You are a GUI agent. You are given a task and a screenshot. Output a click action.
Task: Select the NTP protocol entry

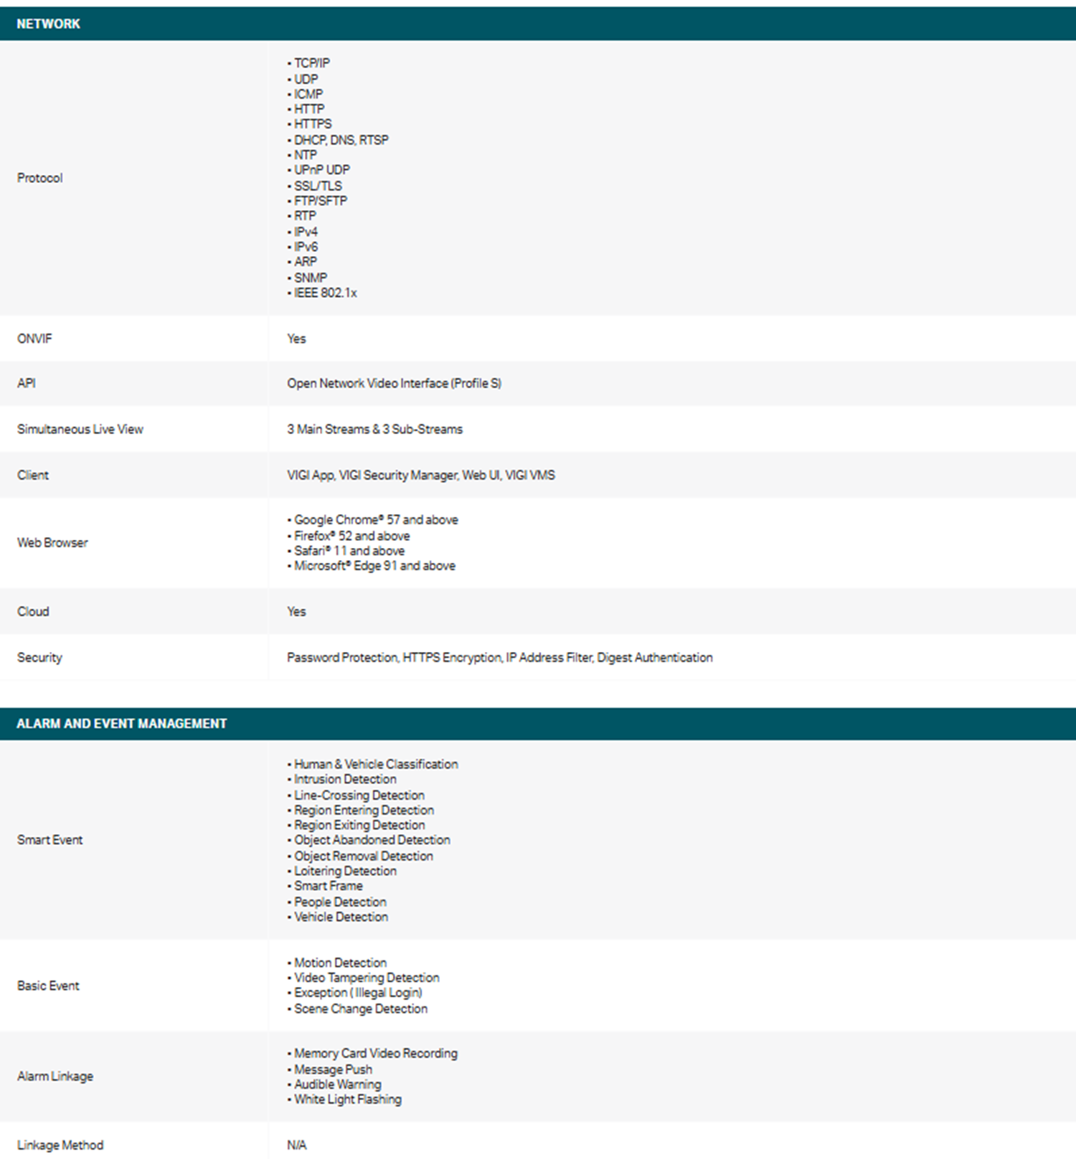[306, 155]
